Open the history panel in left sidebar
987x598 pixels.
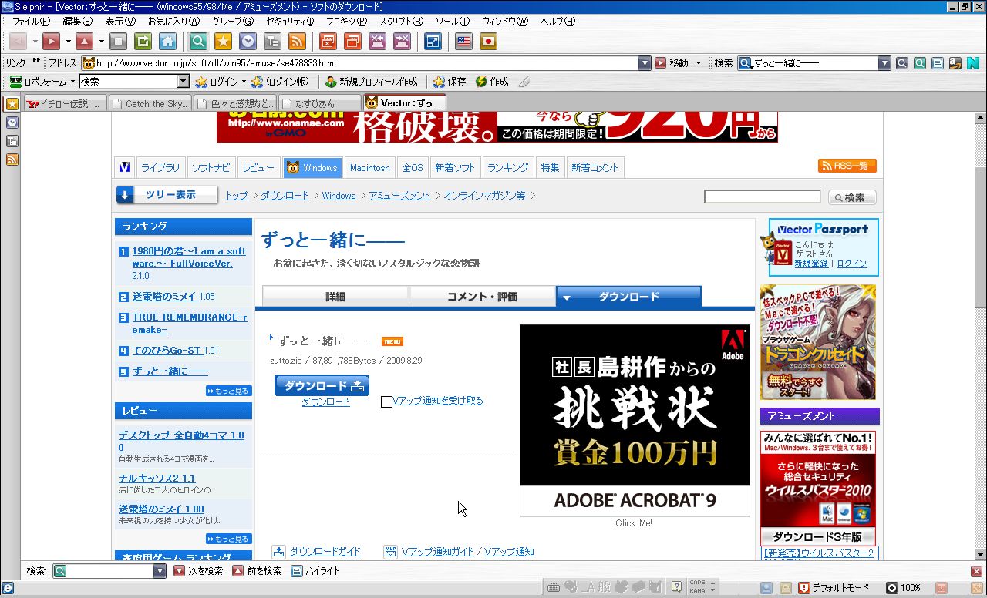pos(12,123)
